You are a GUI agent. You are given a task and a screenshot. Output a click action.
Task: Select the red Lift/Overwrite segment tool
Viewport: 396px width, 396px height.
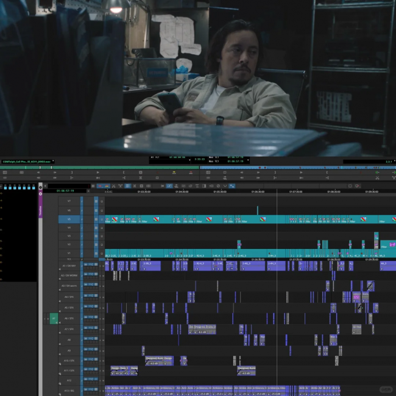pos(100,186)
